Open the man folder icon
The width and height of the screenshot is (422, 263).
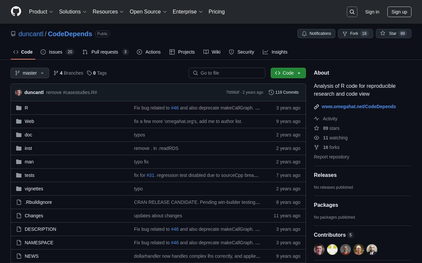[19, 162]
